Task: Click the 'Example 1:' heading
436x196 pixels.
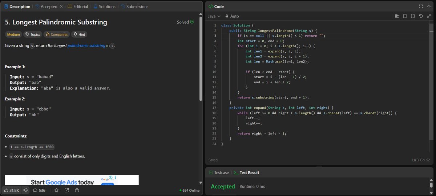Action: coord(15,67)
